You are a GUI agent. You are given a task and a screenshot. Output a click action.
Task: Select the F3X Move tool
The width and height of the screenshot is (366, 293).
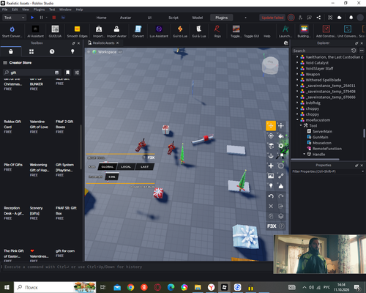pyautogui.click(x=271, y=126)
